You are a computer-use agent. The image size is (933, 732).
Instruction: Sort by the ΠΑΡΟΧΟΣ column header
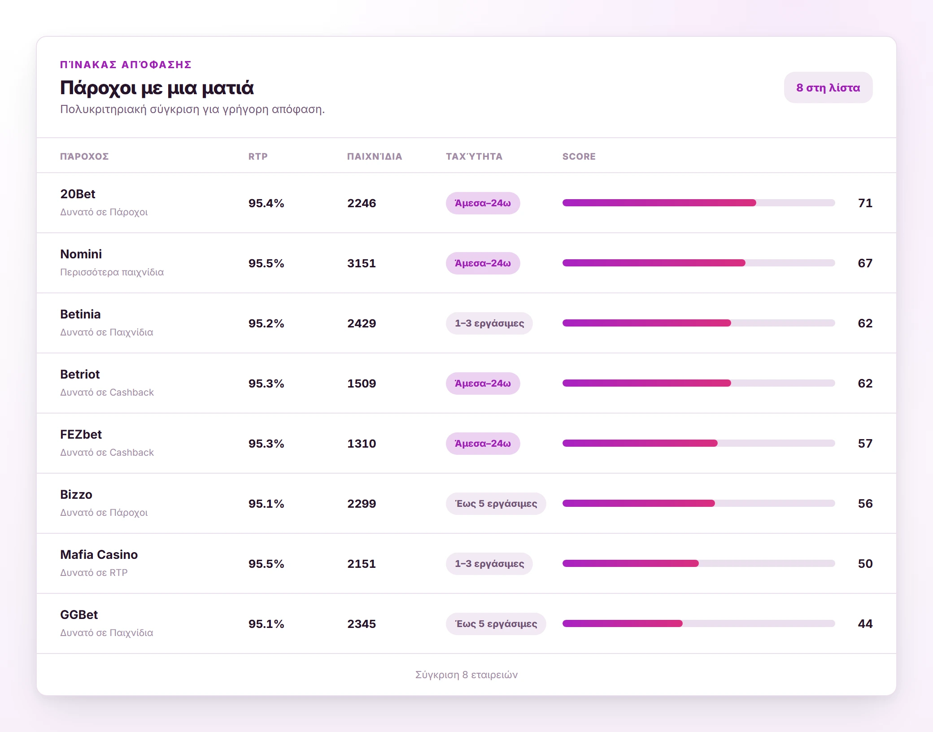point(84,157)
